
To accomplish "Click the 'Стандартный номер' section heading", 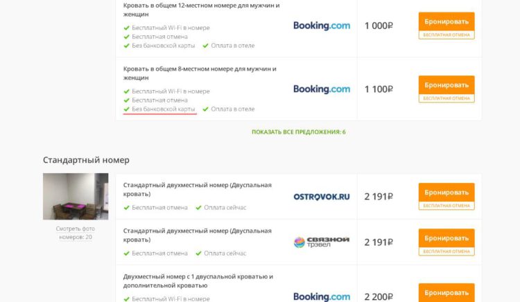I will coord(86,160).
